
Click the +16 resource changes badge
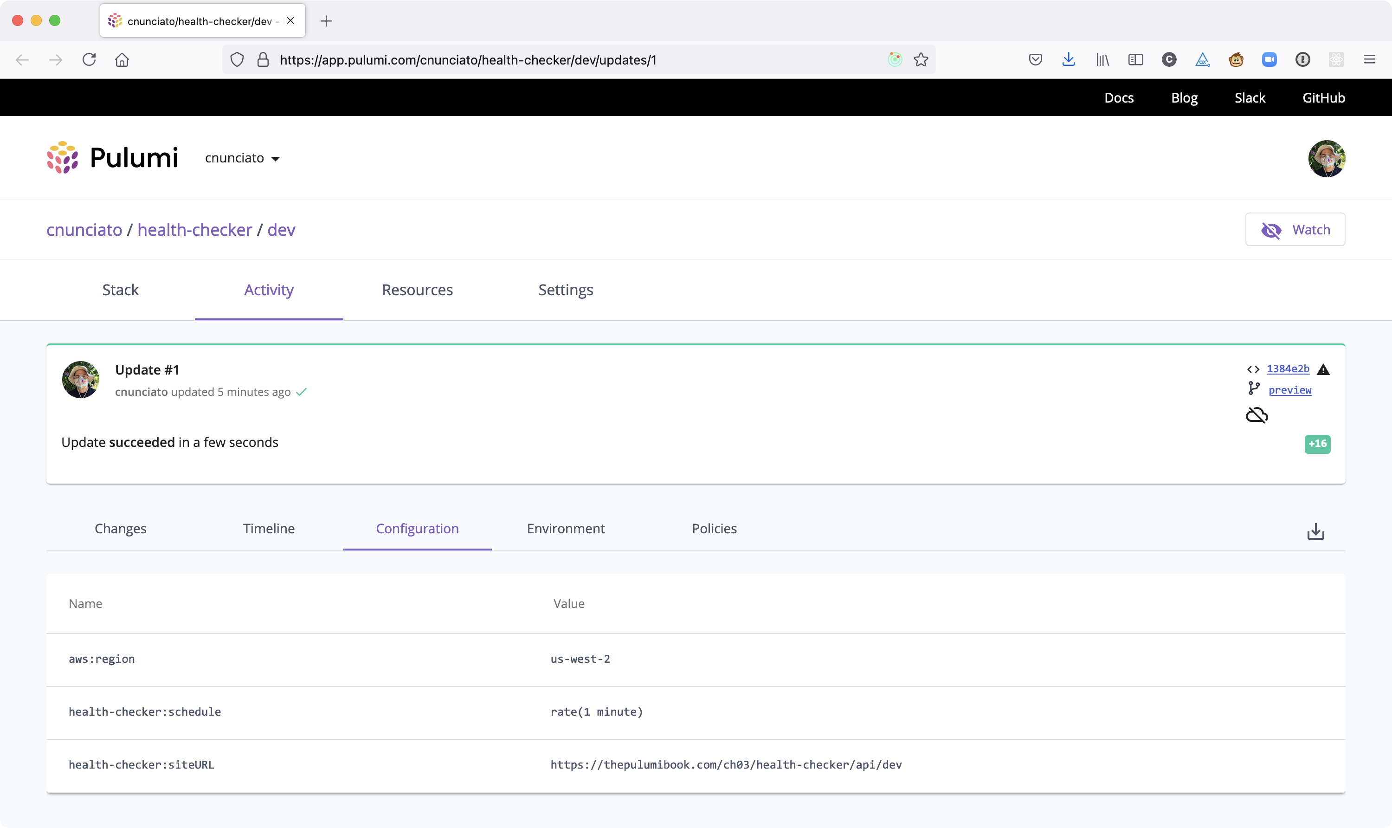(x=1317, y=444)
